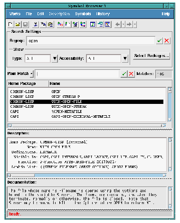The image size is (180, 223).
Task: Open the Type dropdown arrow
Action: (x=55, y=58)
